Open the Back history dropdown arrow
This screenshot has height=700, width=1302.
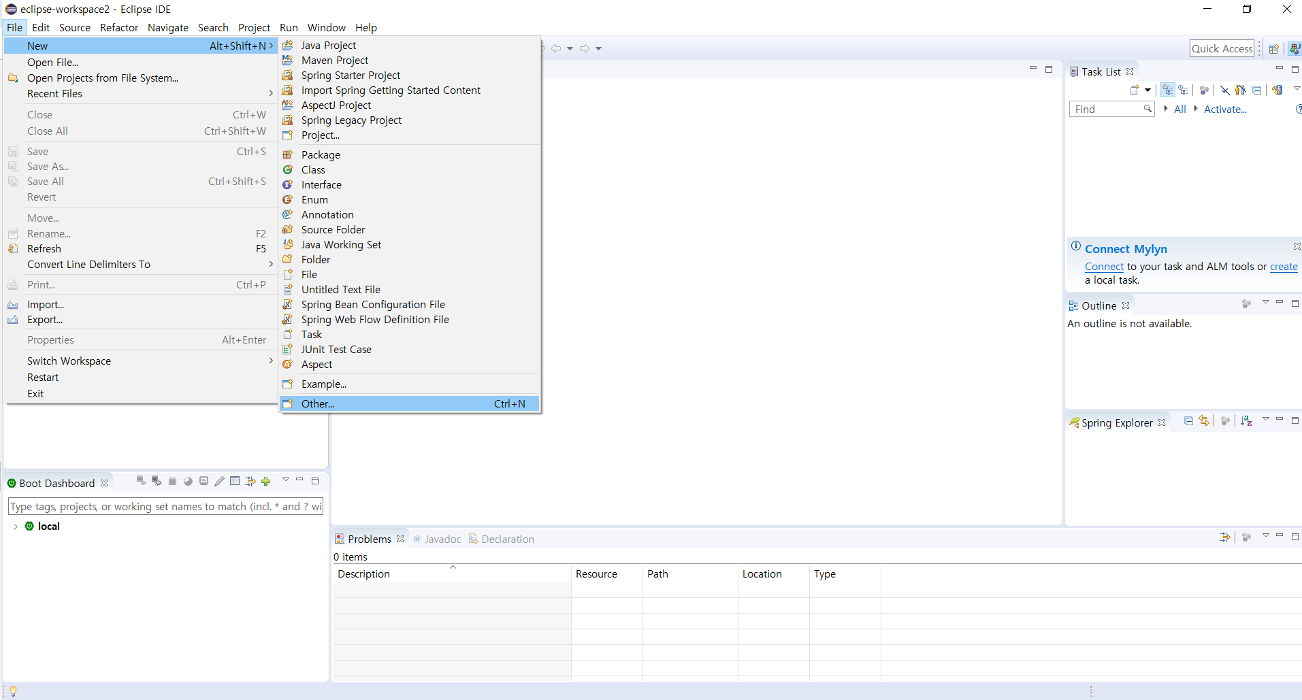click(570, 48)
